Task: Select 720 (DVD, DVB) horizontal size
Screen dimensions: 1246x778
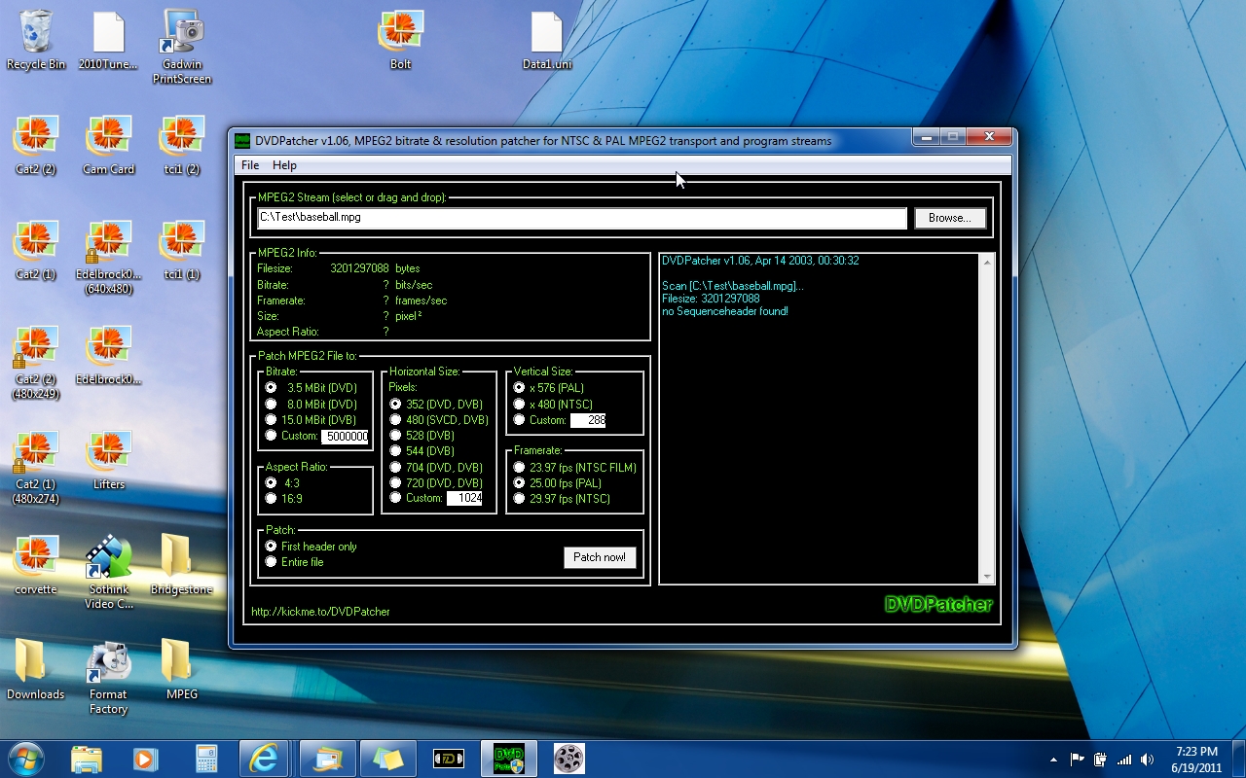Action: tap(395, 482)
